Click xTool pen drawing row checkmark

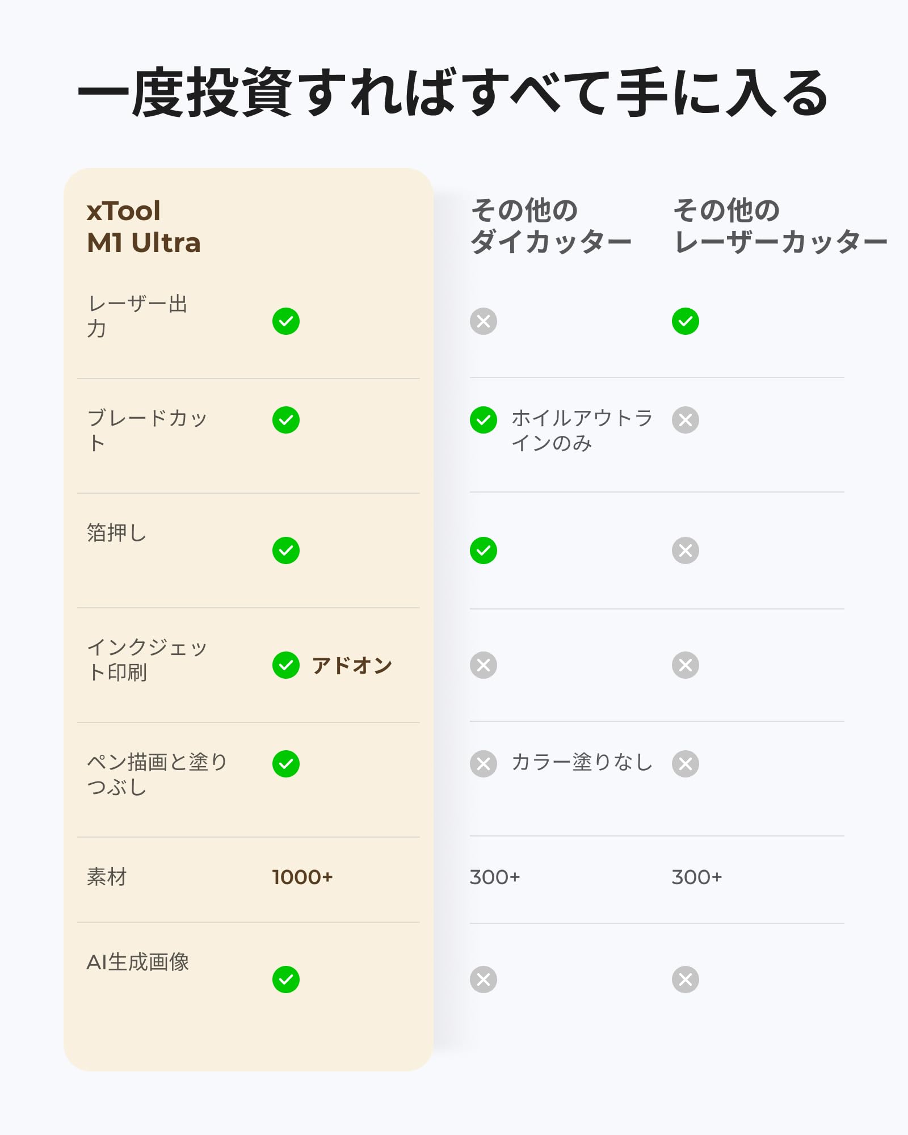point(286,763)
